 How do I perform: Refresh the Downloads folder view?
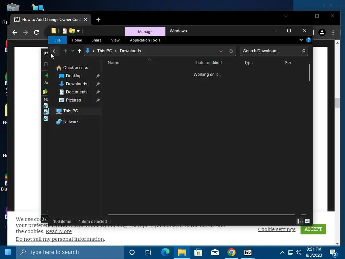coord(231,51)
